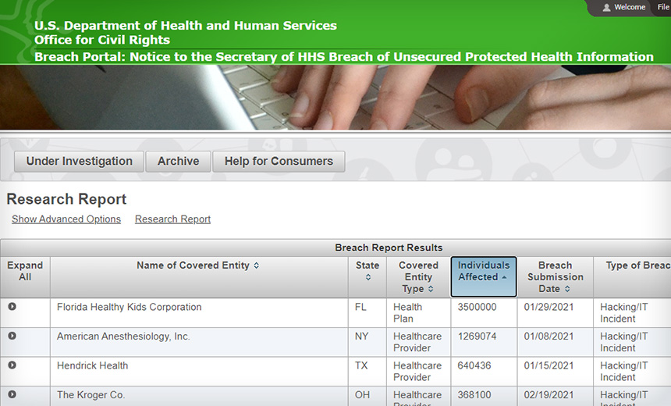Click Hacking/IT Incident in Florida Healthy Kids row
Screen dimensions: 671x406
(x=624, y=312)
